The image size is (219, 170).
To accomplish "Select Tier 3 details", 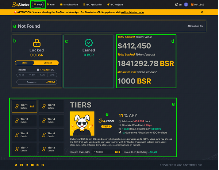I will [24, 120].
